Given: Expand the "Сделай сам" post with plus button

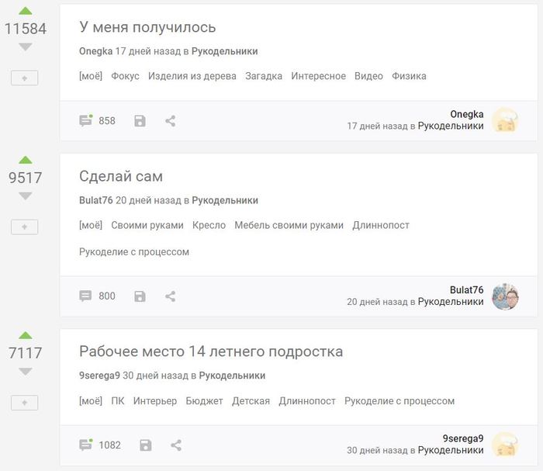Looking at the screenshot, I should (25, 227).
